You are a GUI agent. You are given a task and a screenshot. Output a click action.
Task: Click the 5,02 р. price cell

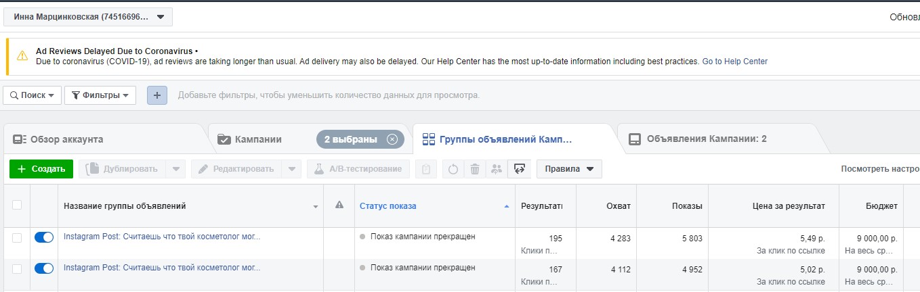point(812,270)
